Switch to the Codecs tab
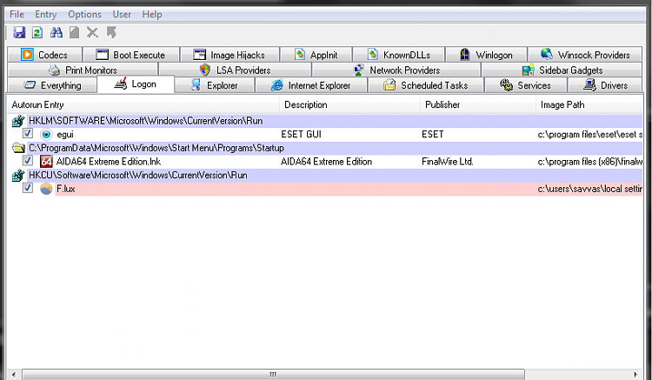 tap(44, 55)
